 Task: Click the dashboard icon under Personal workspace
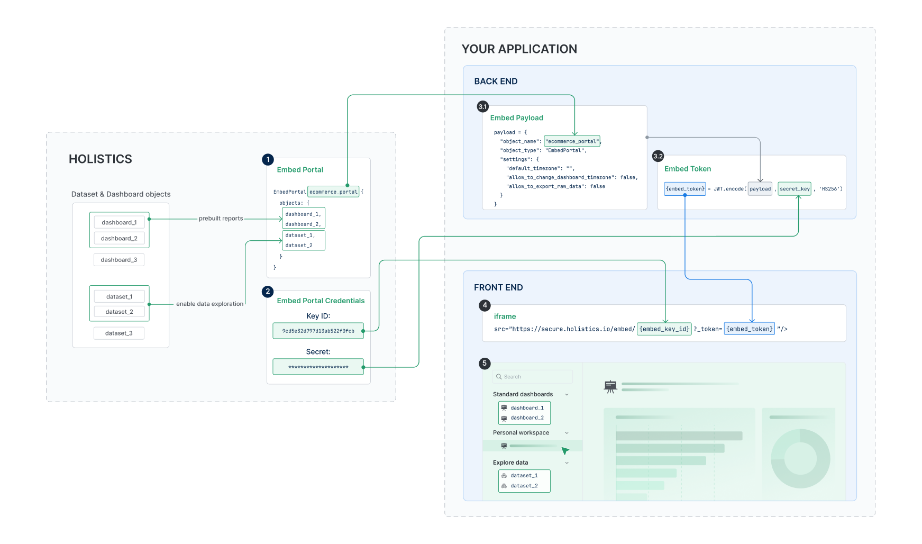[x=504, y=446]
